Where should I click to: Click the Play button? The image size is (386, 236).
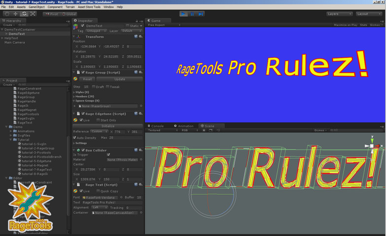tap(183, 14)
